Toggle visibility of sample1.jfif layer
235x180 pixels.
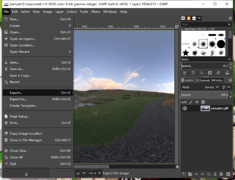[x=184, y=108]
